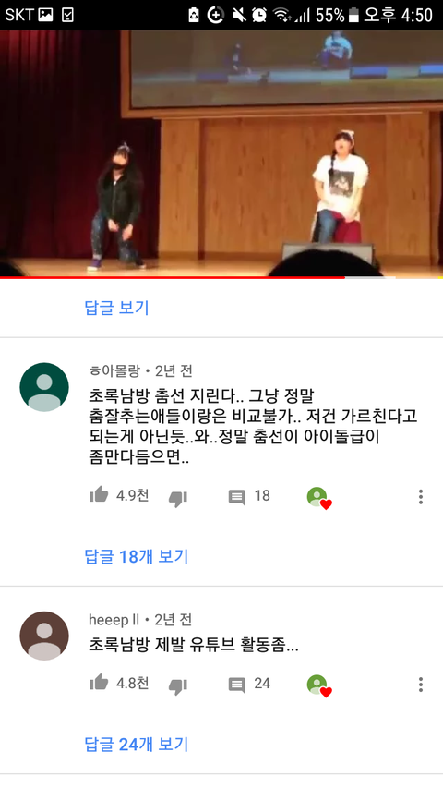This screenshot has height=788, width=443.
Task: Dislike the ㅎ아몰랑 comment
Action: [x=178, y=499]
